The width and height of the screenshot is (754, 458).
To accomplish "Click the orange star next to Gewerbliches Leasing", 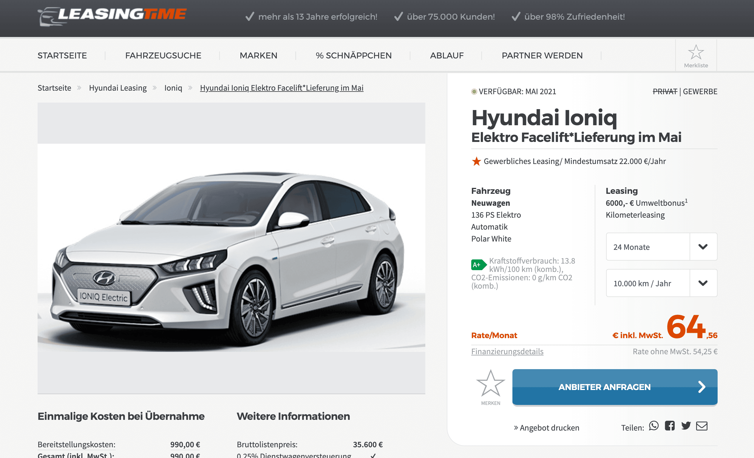I will (x=476, y=161).
